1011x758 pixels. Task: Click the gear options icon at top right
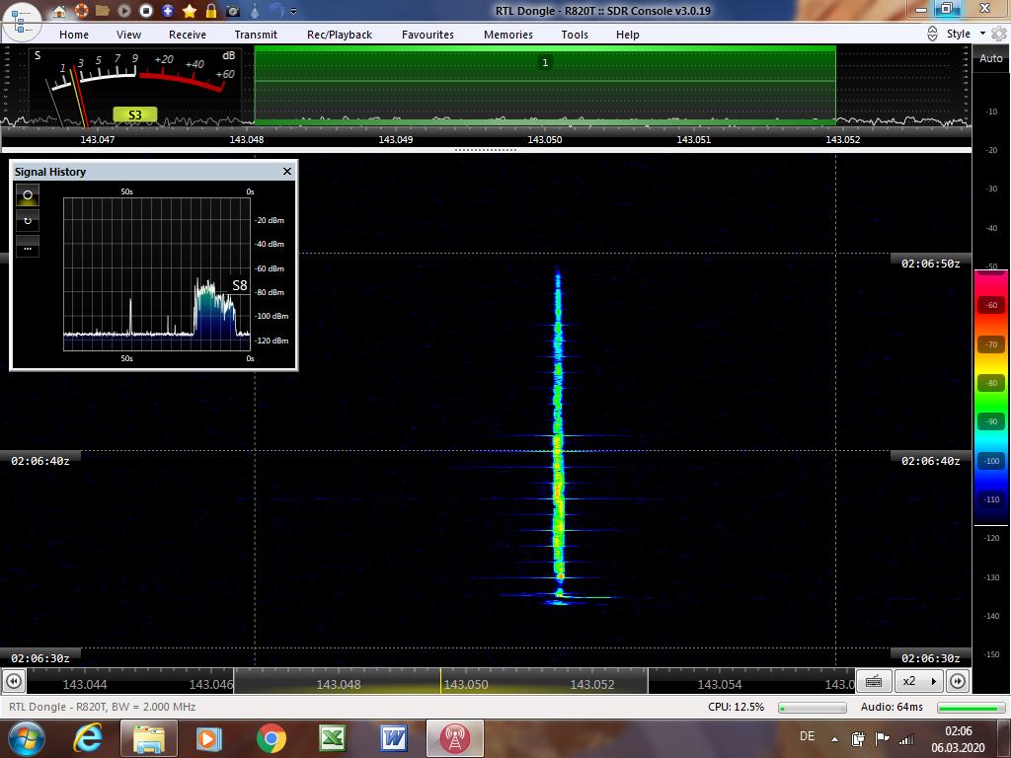tap(999, 34)
